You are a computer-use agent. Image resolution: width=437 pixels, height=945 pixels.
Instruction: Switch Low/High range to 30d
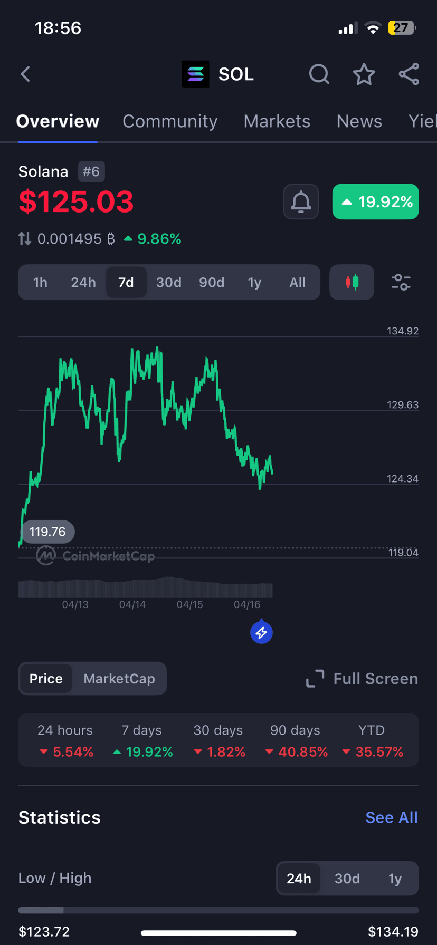point(347,879)
